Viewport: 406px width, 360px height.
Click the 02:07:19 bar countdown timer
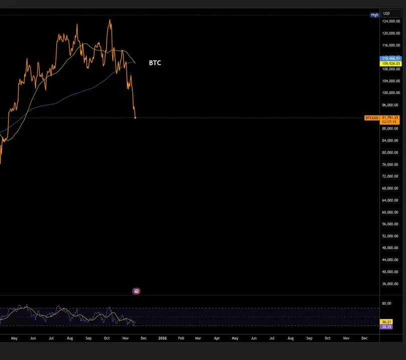click(x=389, y=122)
